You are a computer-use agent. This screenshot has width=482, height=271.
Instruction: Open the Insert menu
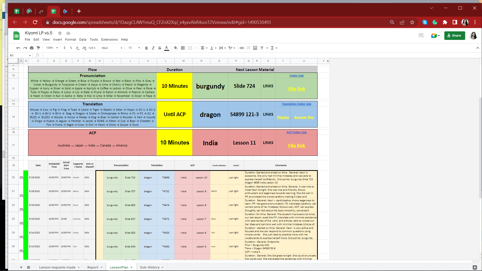click(57, 40)
